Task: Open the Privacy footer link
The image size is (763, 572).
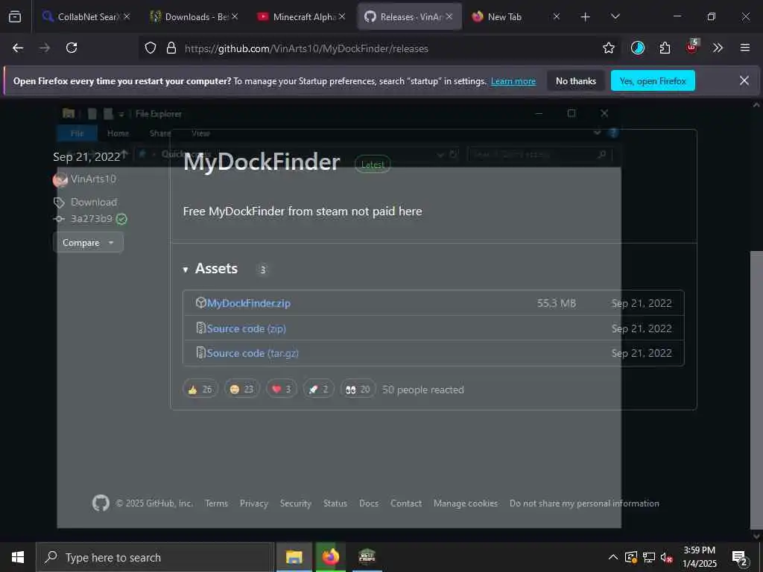Action: tap(254, 503)
